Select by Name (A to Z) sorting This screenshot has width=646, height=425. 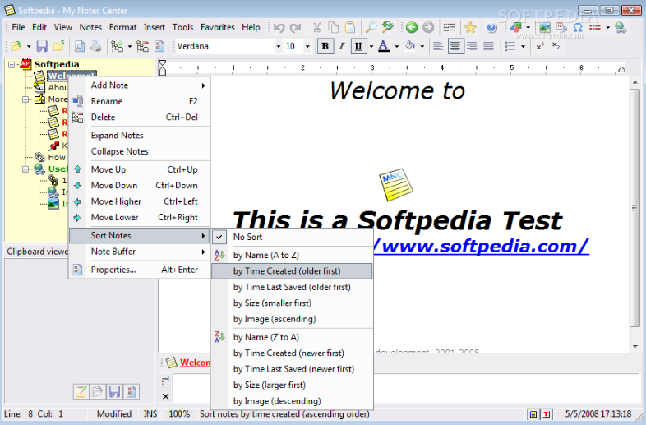[x=292, y=255]
